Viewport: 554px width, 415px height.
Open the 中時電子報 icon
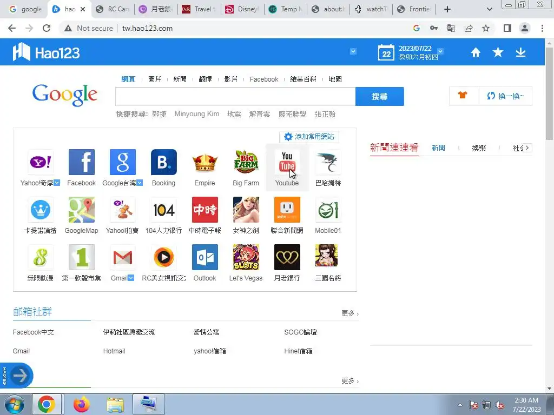pyautogui.click(x=205, y=210)
